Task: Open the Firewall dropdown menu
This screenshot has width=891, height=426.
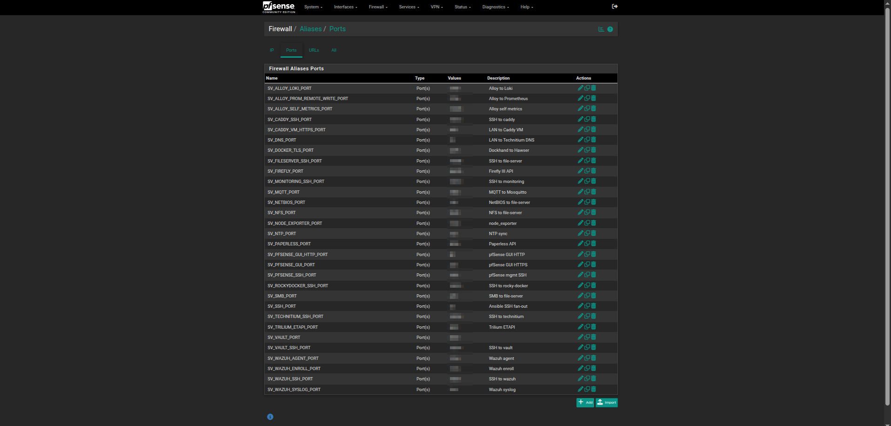Action: click(x=378, y=7)
